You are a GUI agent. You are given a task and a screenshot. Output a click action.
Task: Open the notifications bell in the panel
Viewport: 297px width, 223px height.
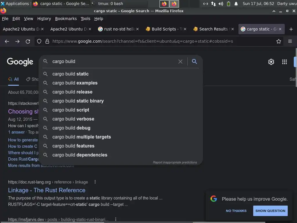pos(236,4)
